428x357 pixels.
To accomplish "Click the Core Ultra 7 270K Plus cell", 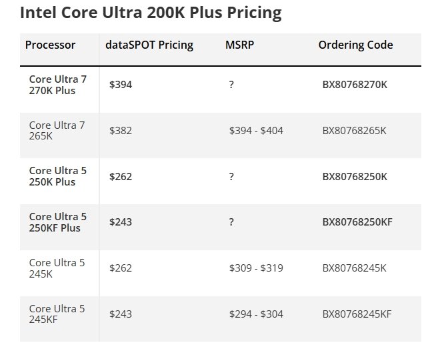I will coord(58,85).
